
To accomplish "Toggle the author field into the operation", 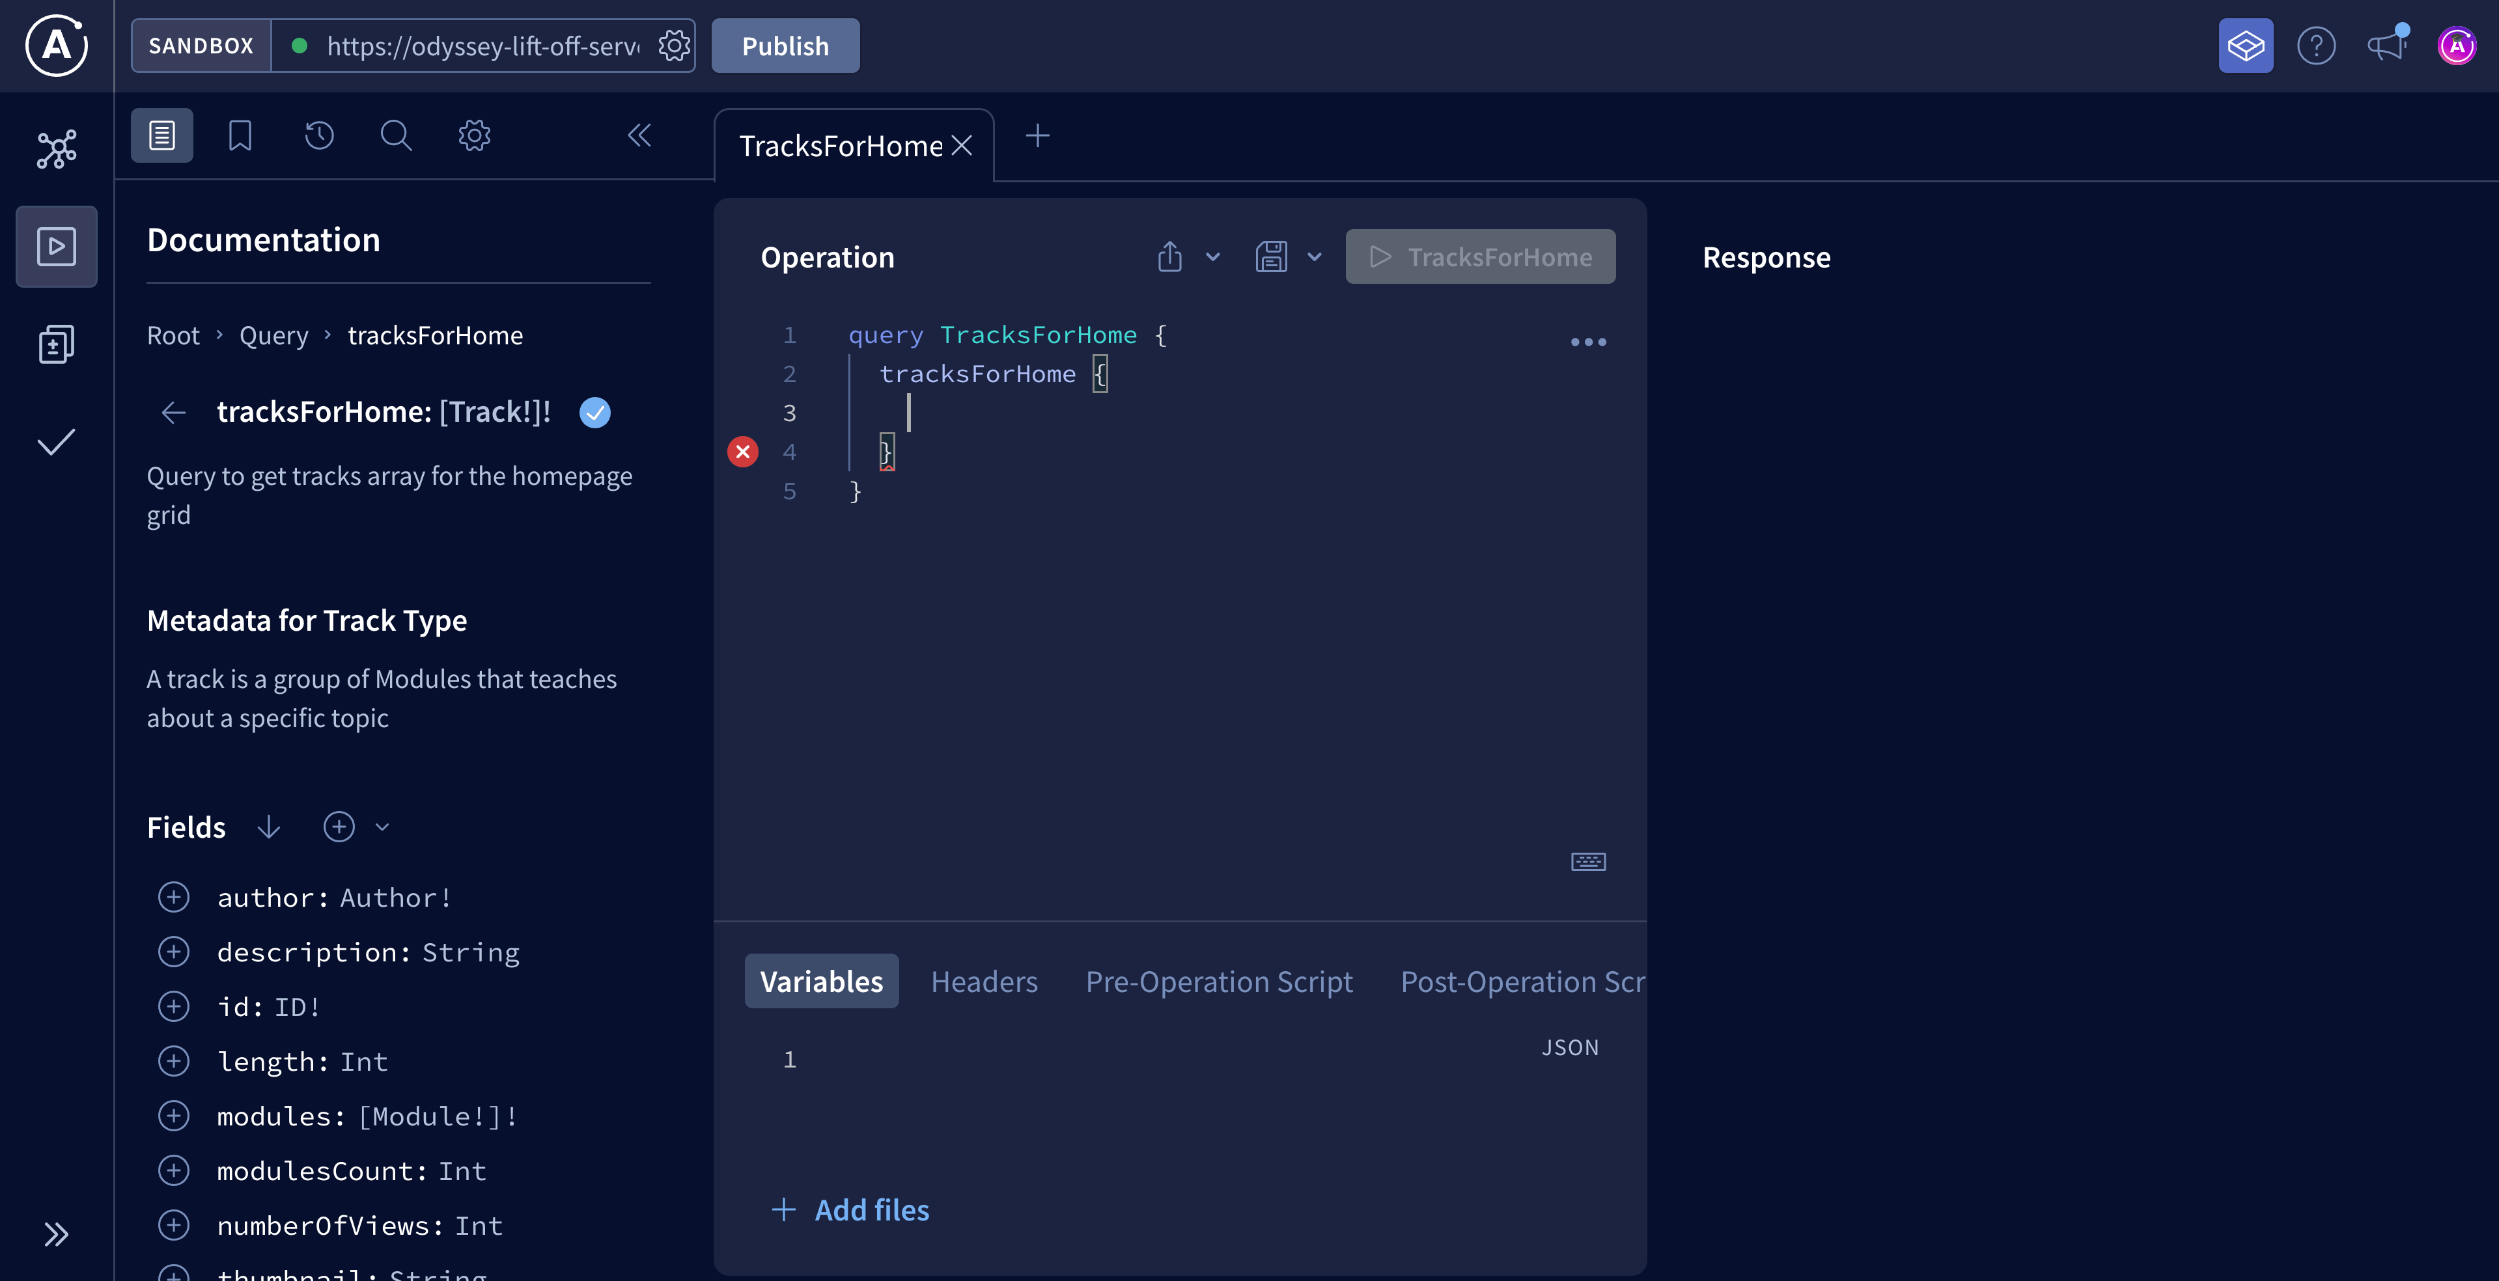I will pyautogui.click(x=175, y=897).
